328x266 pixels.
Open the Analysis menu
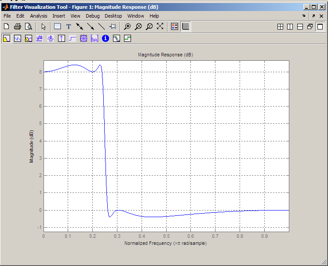(39, 16)
